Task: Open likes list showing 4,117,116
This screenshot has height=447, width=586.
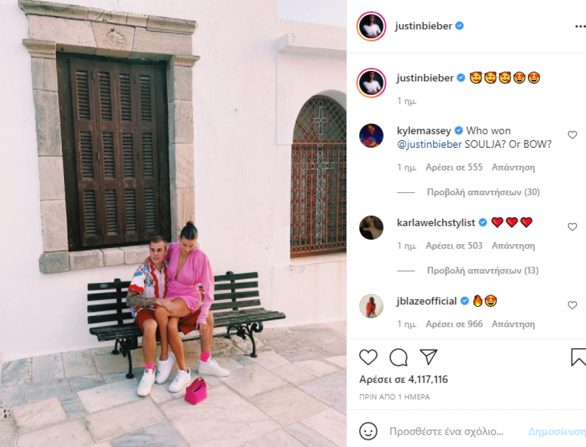Action: coord(403,379)
